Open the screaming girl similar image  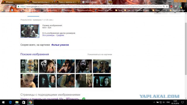pos(84,66)
